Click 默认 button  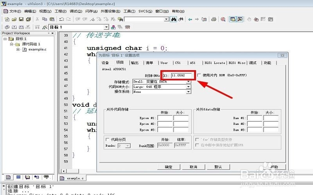click(x=218, y=167)
